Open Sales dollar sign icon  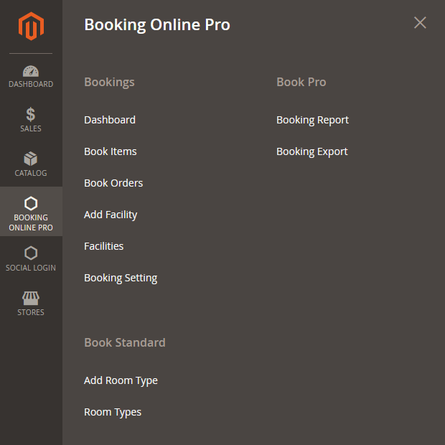coord(31,114)
